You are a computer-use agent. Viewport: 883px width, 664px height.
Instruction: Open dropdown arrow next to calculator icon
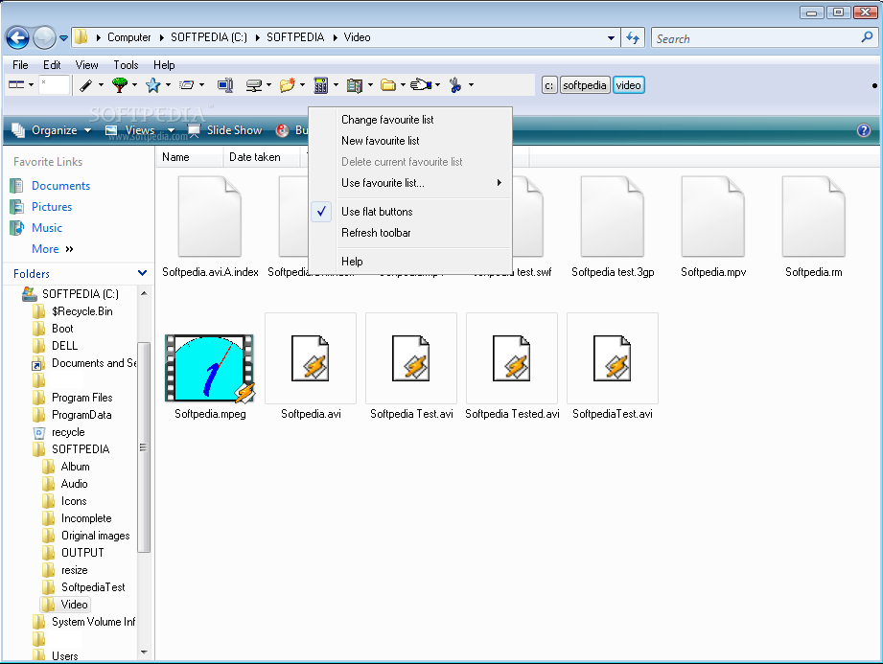click(x=337, y=85)
